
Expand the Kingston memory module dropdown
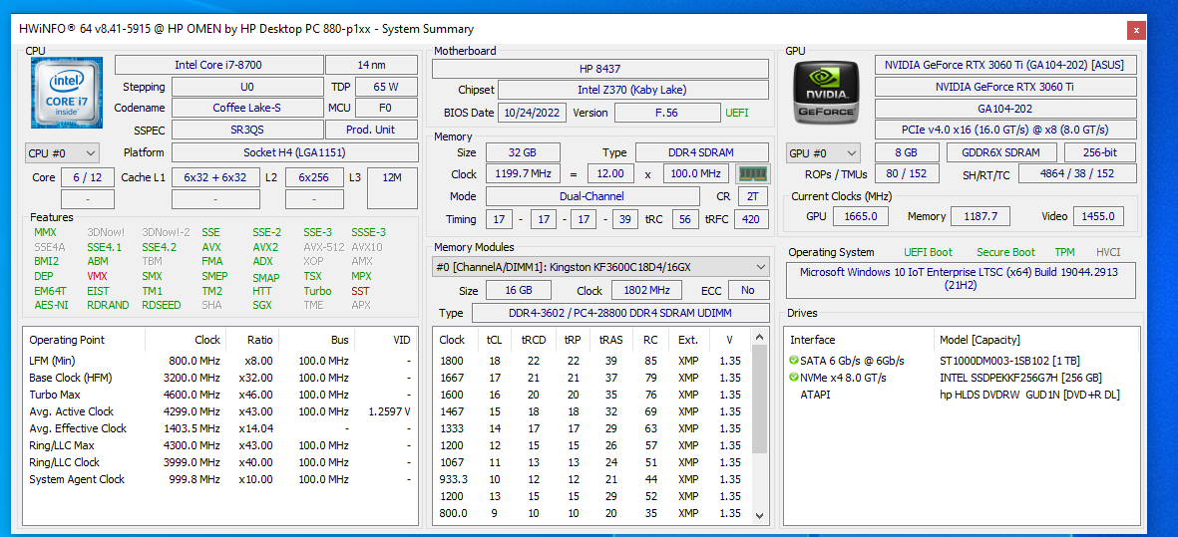760,267
